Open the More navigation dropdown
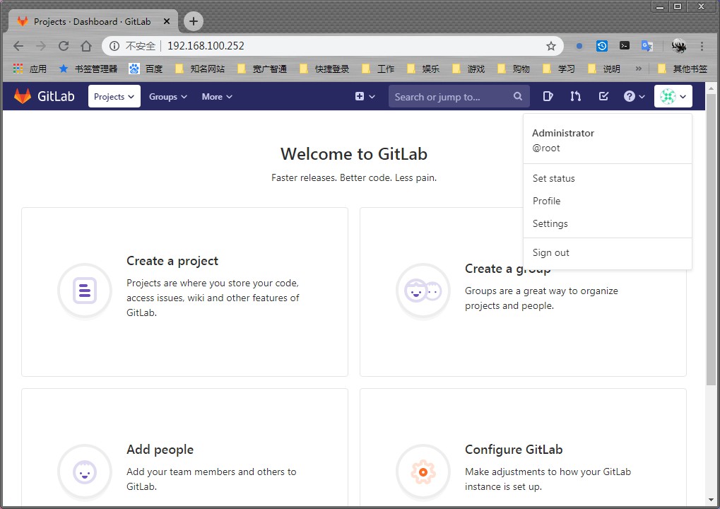 217,96
